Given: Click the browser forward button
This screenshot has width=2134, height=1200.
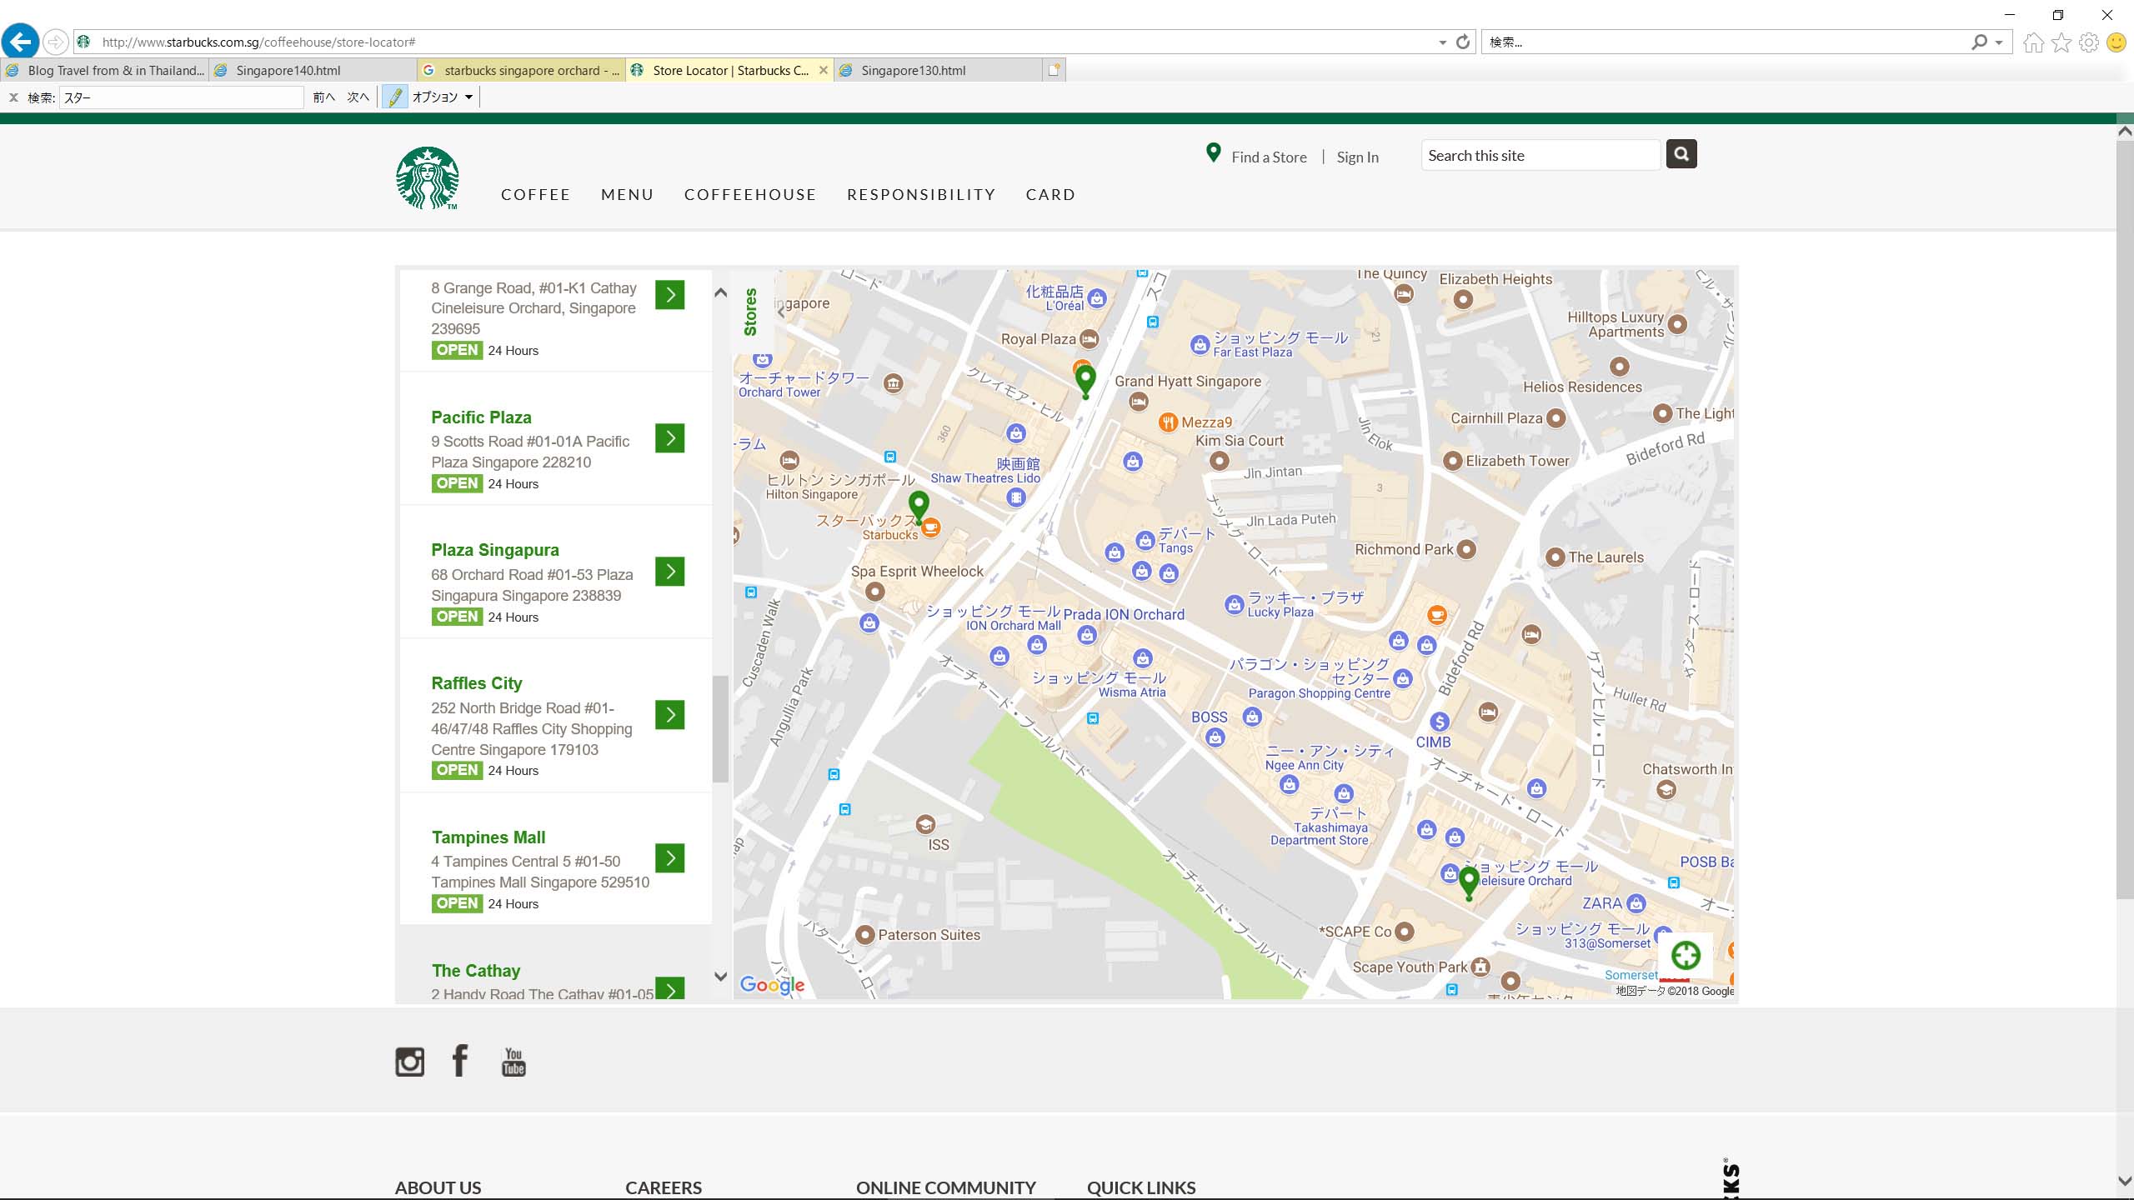Looking at the screenshot, I should [x=55, y=42].
